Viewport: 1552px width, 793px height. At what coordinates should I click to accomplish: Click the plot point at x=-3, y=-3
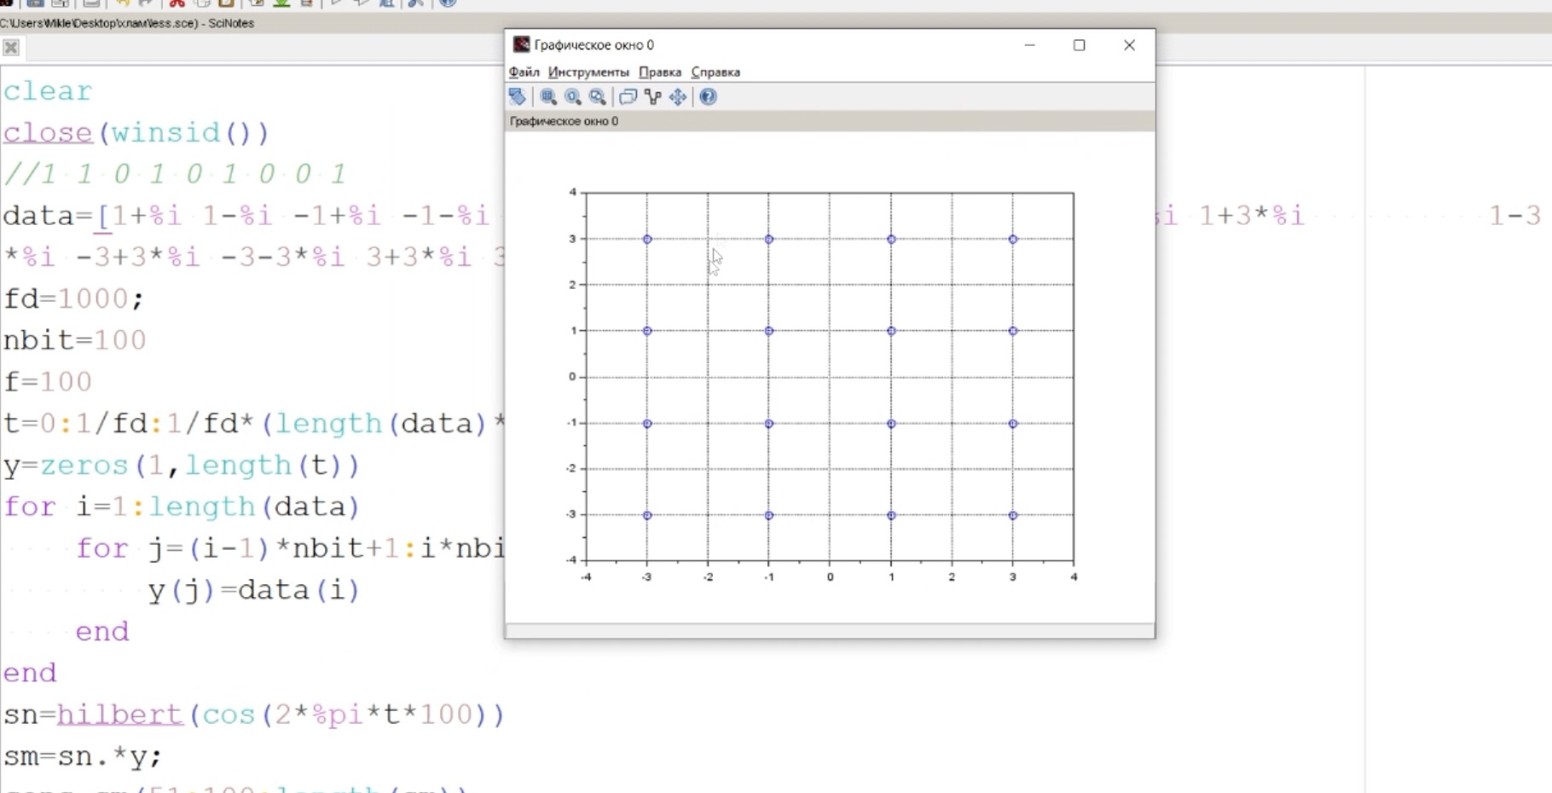(647, 516)
